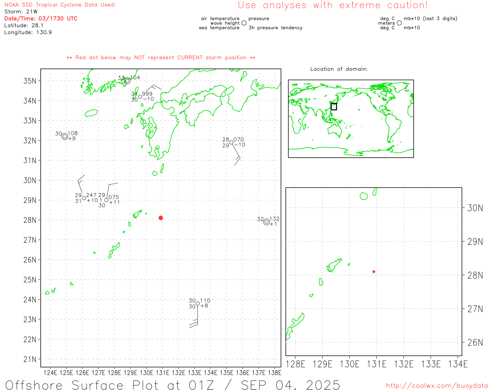Click the 32N latitude label on main map
The width and height of the screenshot is (488, 390).
[30, 141]
